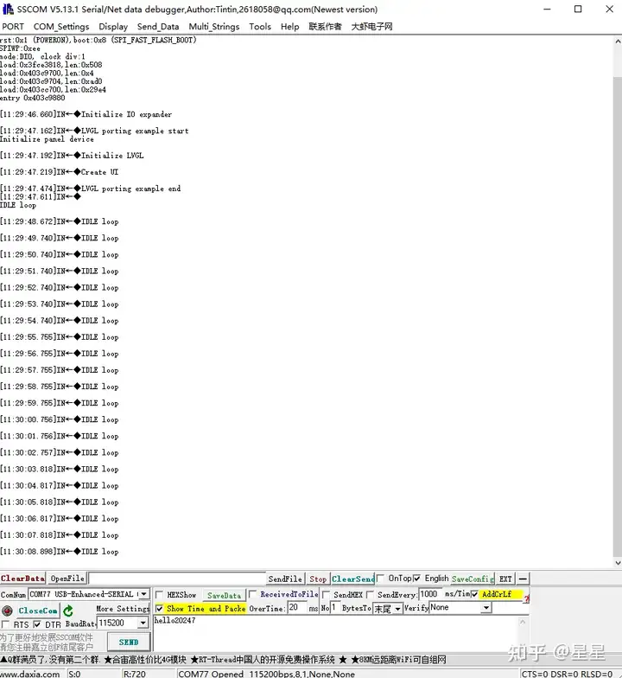This screenshot has height=678, width=622.
Task: Click the green refresh ports icon
Action: [x=67, y=611]
